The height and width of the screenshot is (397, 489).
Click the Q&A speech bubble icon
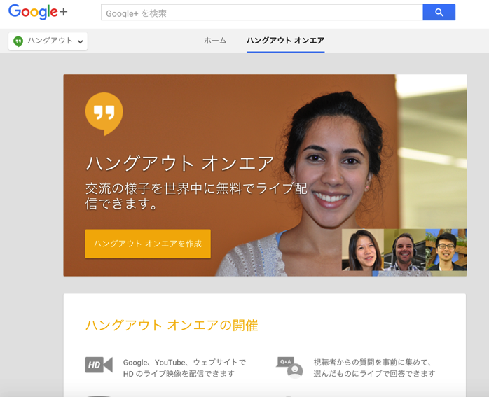point(290,368)
